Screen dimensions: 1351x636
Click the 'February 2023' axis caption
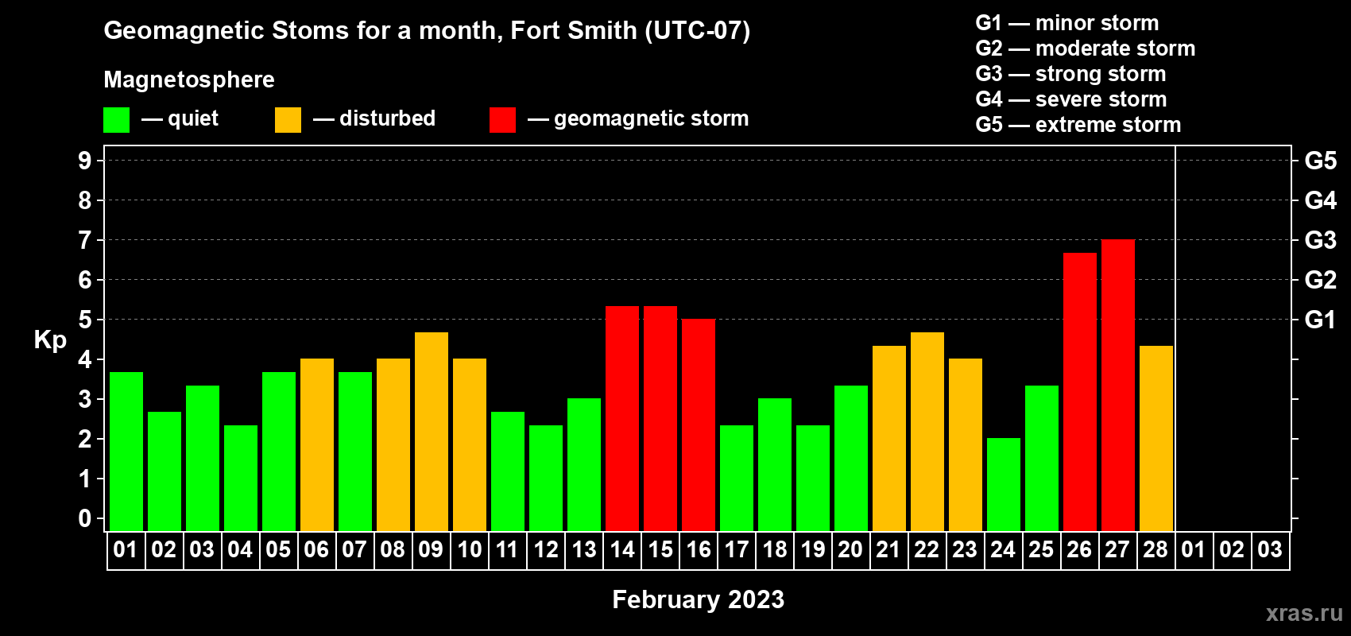[699, 599]
